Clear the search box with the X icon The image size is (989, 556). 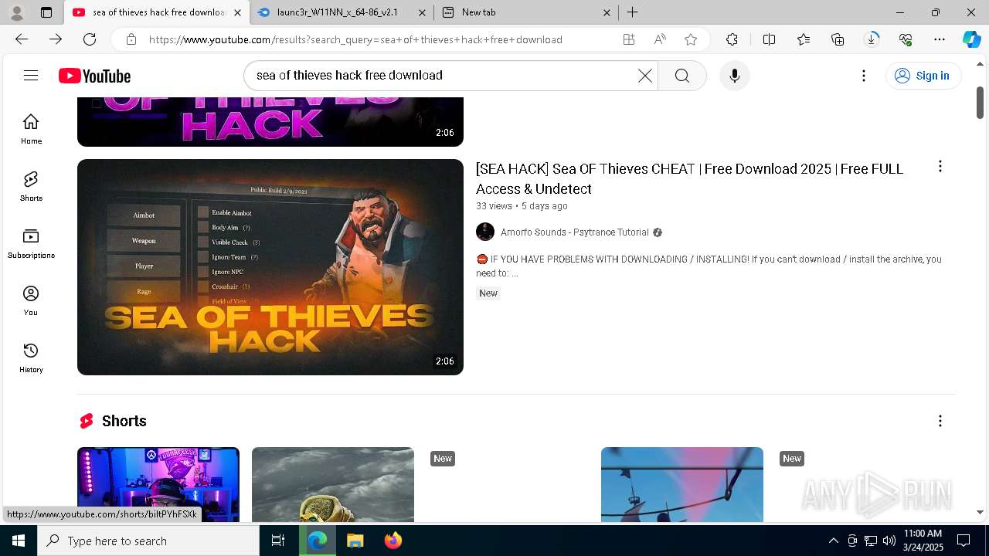tap(645, 75)
